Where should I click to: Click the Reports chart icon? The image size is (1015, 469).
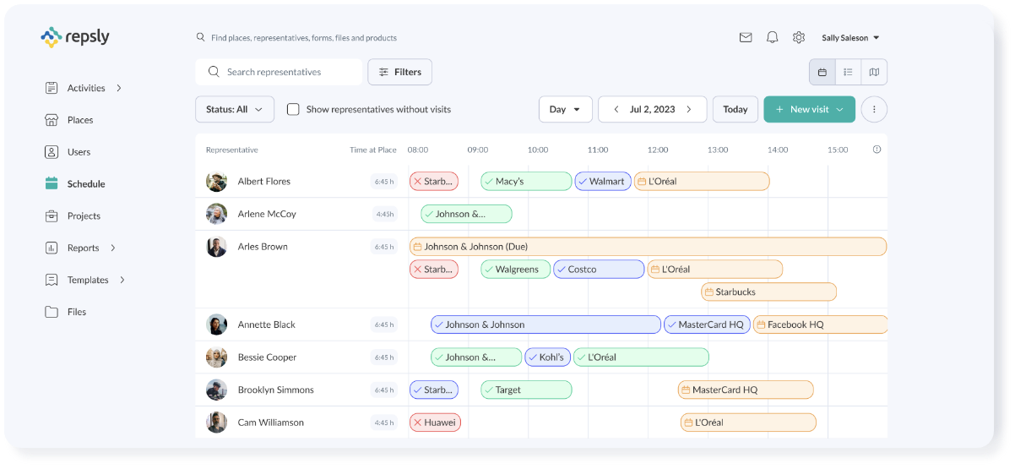52,248
